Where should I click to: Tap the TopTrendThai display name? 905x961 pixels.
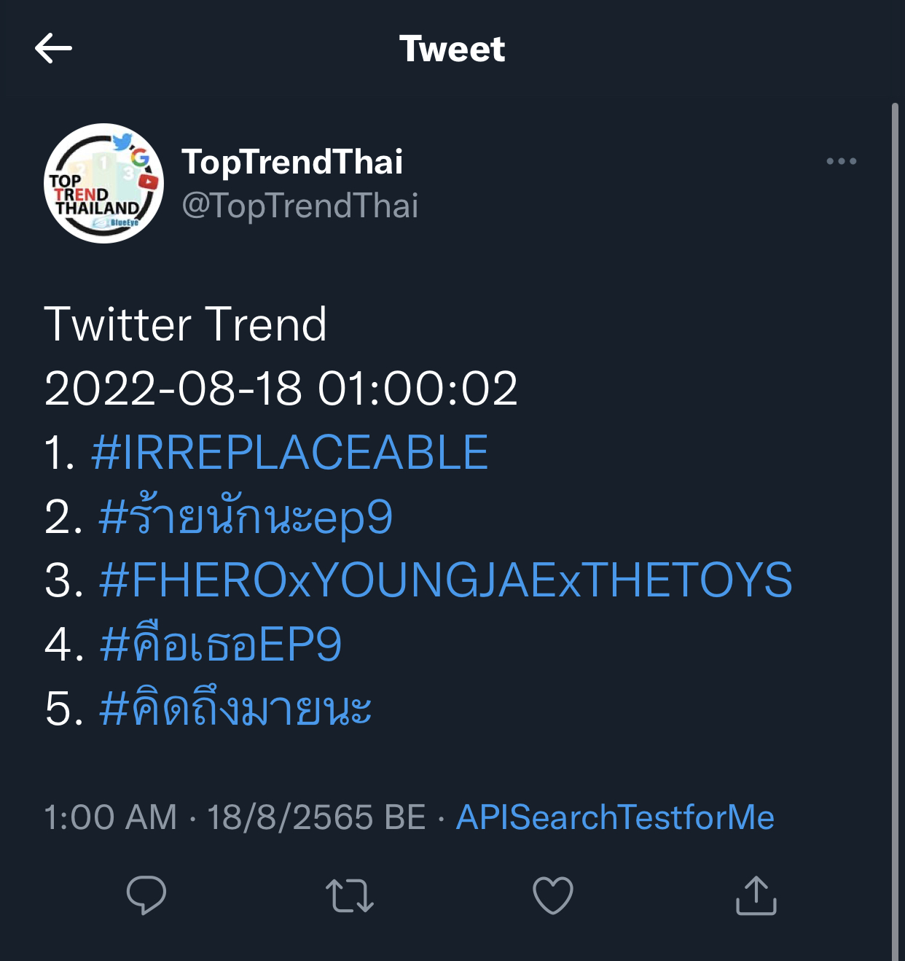pos(291,162)
